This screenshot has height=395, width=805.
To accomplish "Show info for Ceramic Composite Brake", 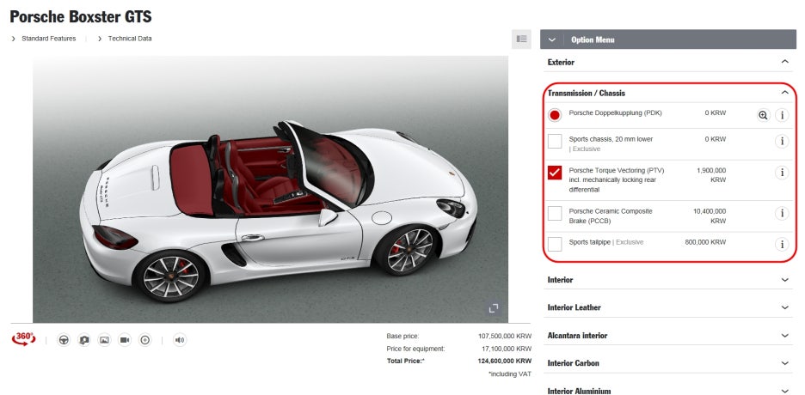I will pyautogui.click(x=782, y=214).
